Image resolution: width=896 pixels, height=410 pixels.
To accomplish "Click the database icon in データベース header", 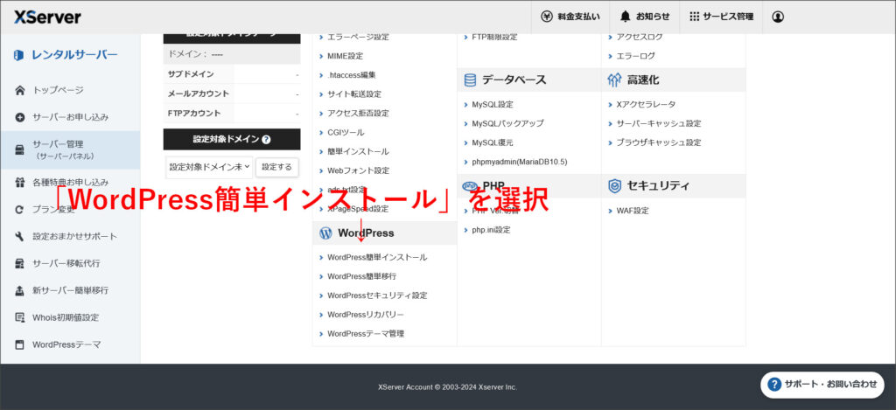I will click(x=470, y=80).
